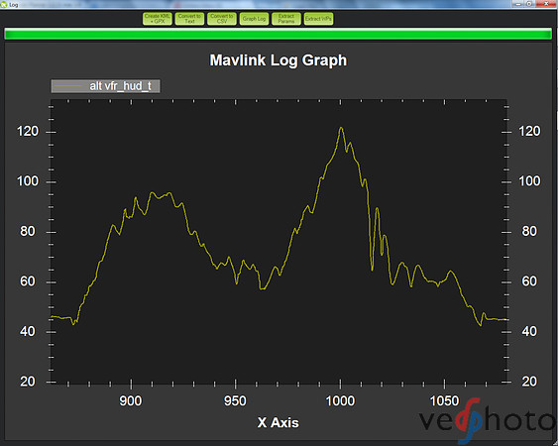Click the right y-axis 20 label
The width and height of the screenshot is (558, 446).
point(529,382)
